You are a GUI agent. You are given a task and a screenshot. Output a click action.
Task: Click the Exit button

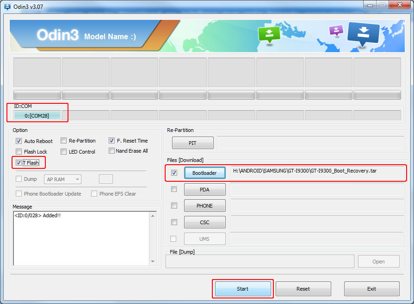pyautogui.click(x=371, y=289)
